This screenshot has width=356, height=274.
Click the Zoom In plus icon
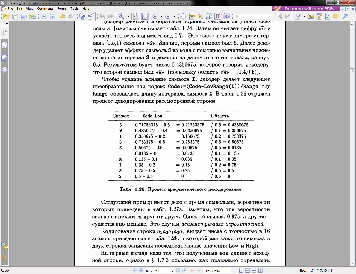pos(168,16)
